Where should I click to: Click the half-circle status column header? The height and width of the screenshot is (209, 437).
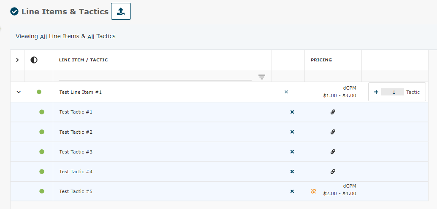pos(34,60)
